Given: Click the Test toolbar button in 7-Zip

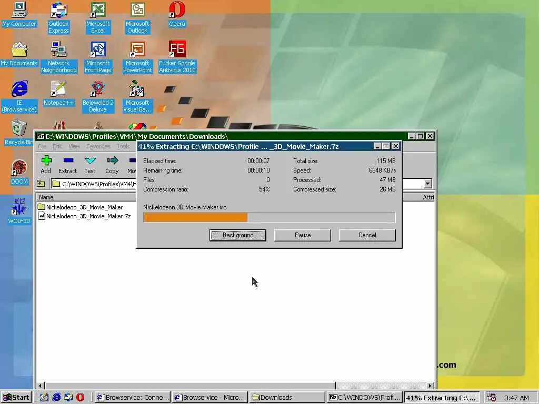Looking at the screenshot, I should click(90, 165).
